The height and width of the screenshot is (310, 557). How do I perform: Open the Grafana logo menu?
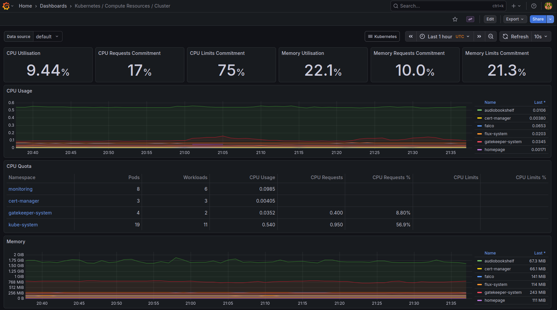[6, 6]
